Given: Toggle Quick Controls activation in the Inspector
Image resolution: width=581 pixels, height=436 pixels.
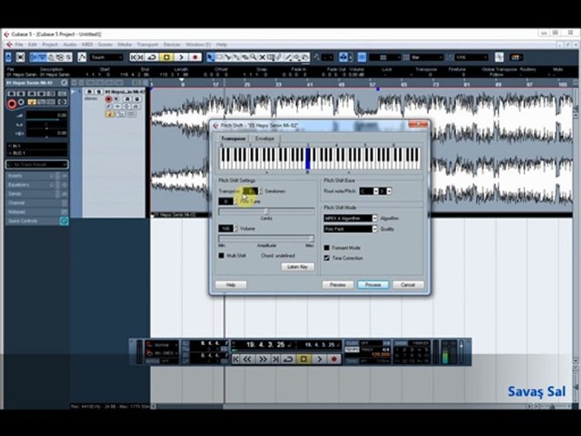Looking at the screenshot, I should pos(64,221).
